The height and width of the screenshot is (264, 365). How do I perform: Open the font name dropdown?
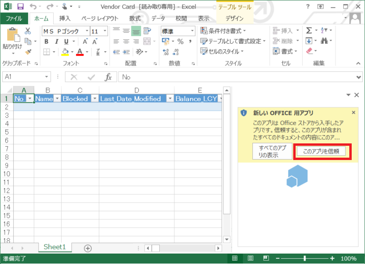87,31
